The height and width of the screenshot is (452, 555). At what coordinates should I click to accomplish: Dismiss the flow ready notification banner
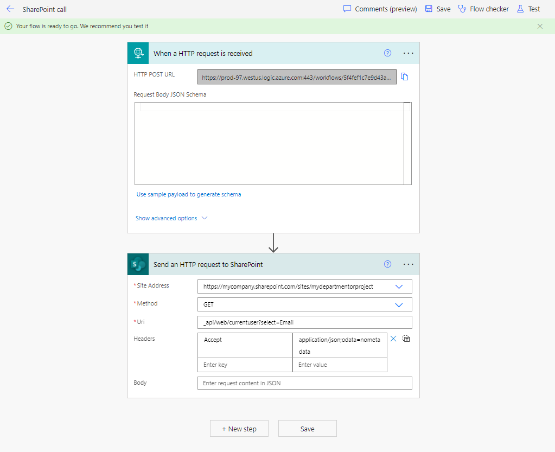coord(540,26)
